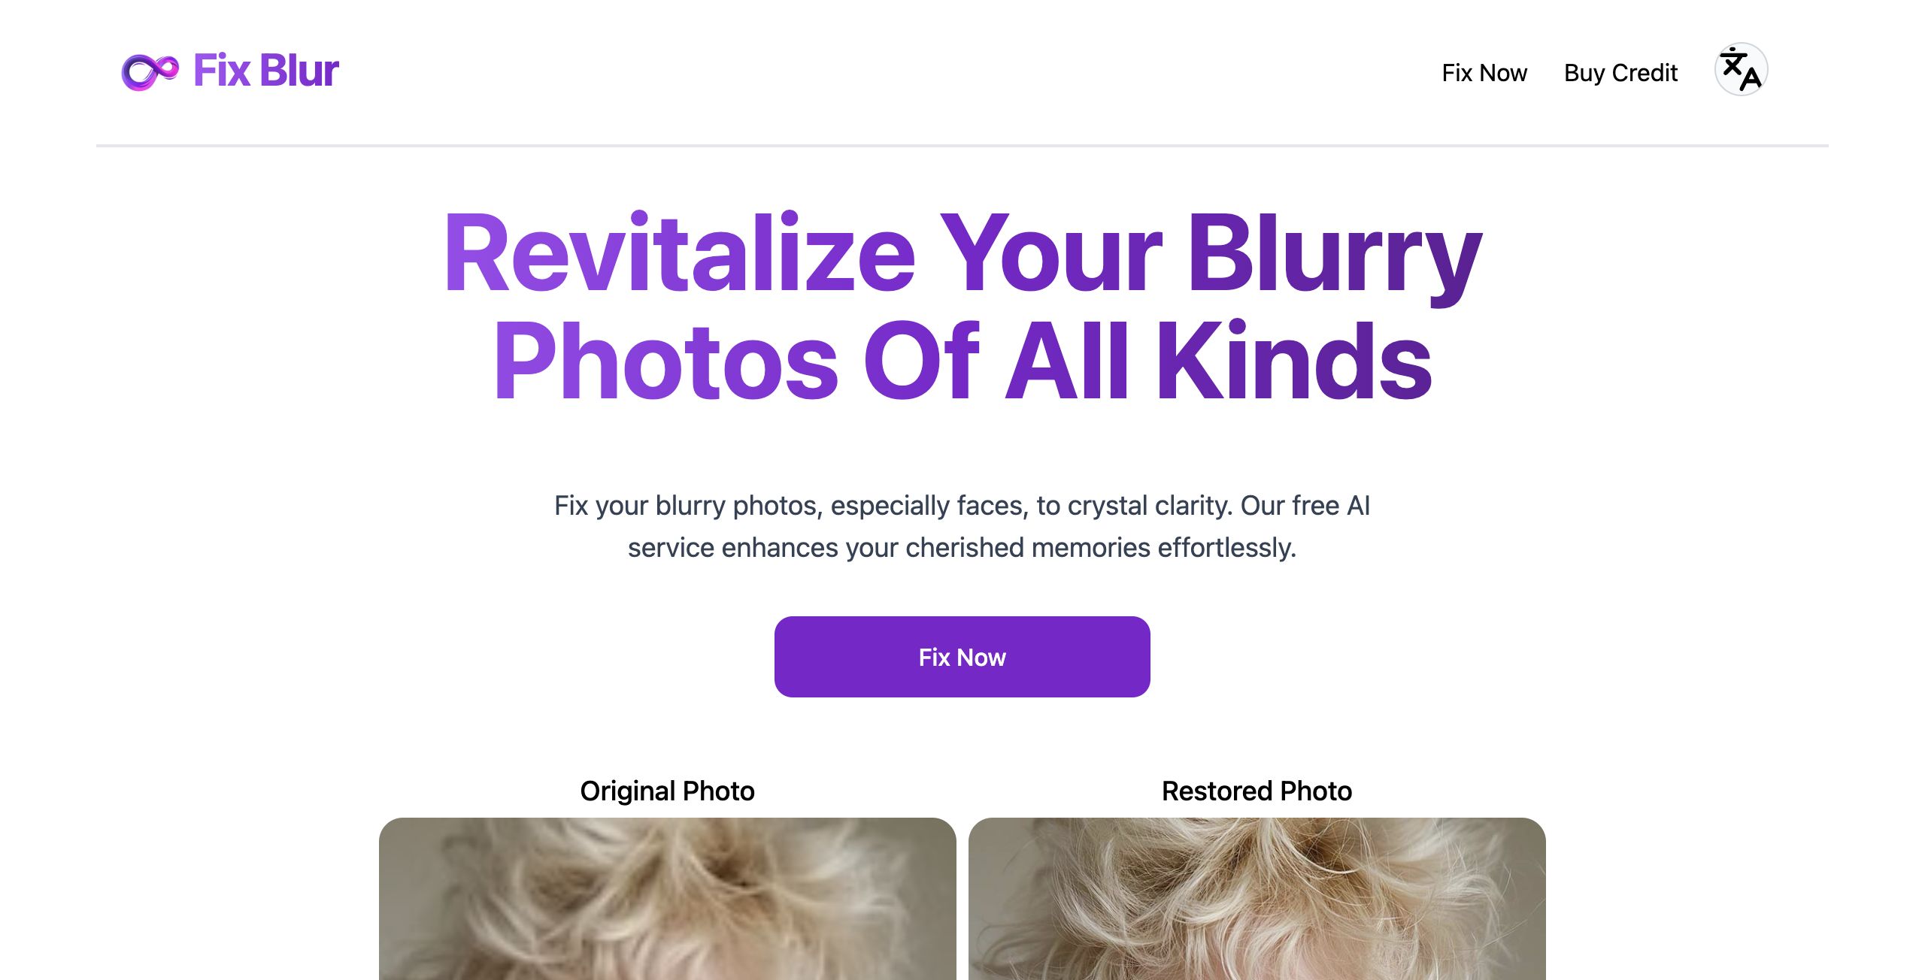Image resolution: width=1925 pixels, height=980 pixels.
Task: Open the language translation icon
Action: (1741, 69)
